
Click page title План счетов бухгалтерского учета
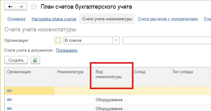86,7
